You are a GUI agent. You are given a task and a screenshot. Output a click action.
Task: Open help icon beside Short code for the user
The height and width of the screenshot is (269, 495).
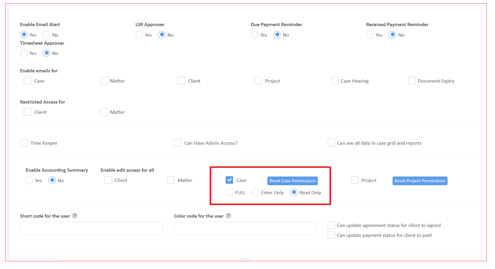(75, 216)
